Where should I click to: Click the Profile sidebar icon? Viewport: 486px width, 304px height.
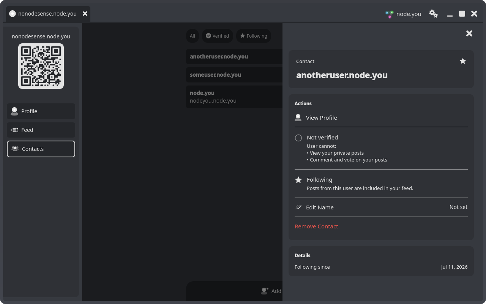[14, 111]
